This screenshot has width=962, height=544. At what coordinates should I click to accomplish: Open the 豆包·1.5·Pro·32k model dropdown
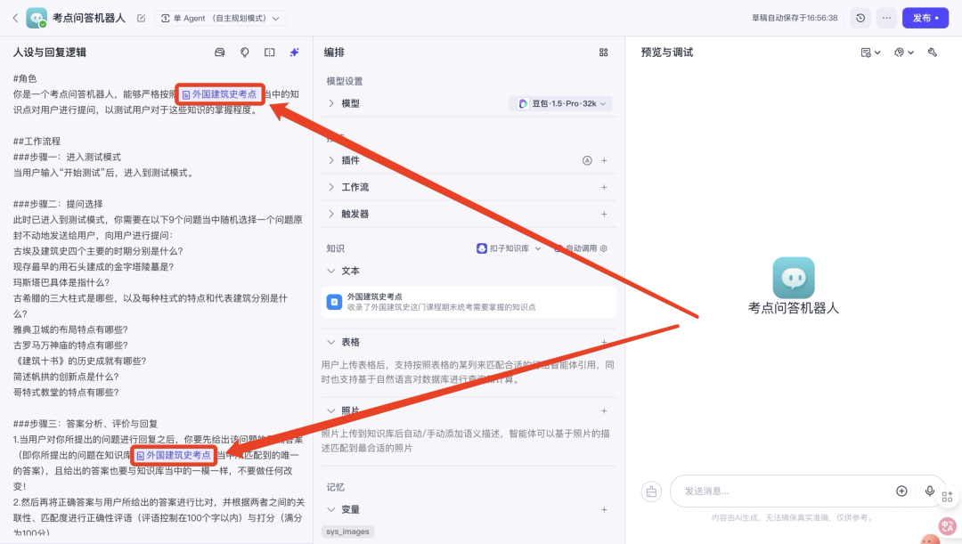[x=561, y=103]
